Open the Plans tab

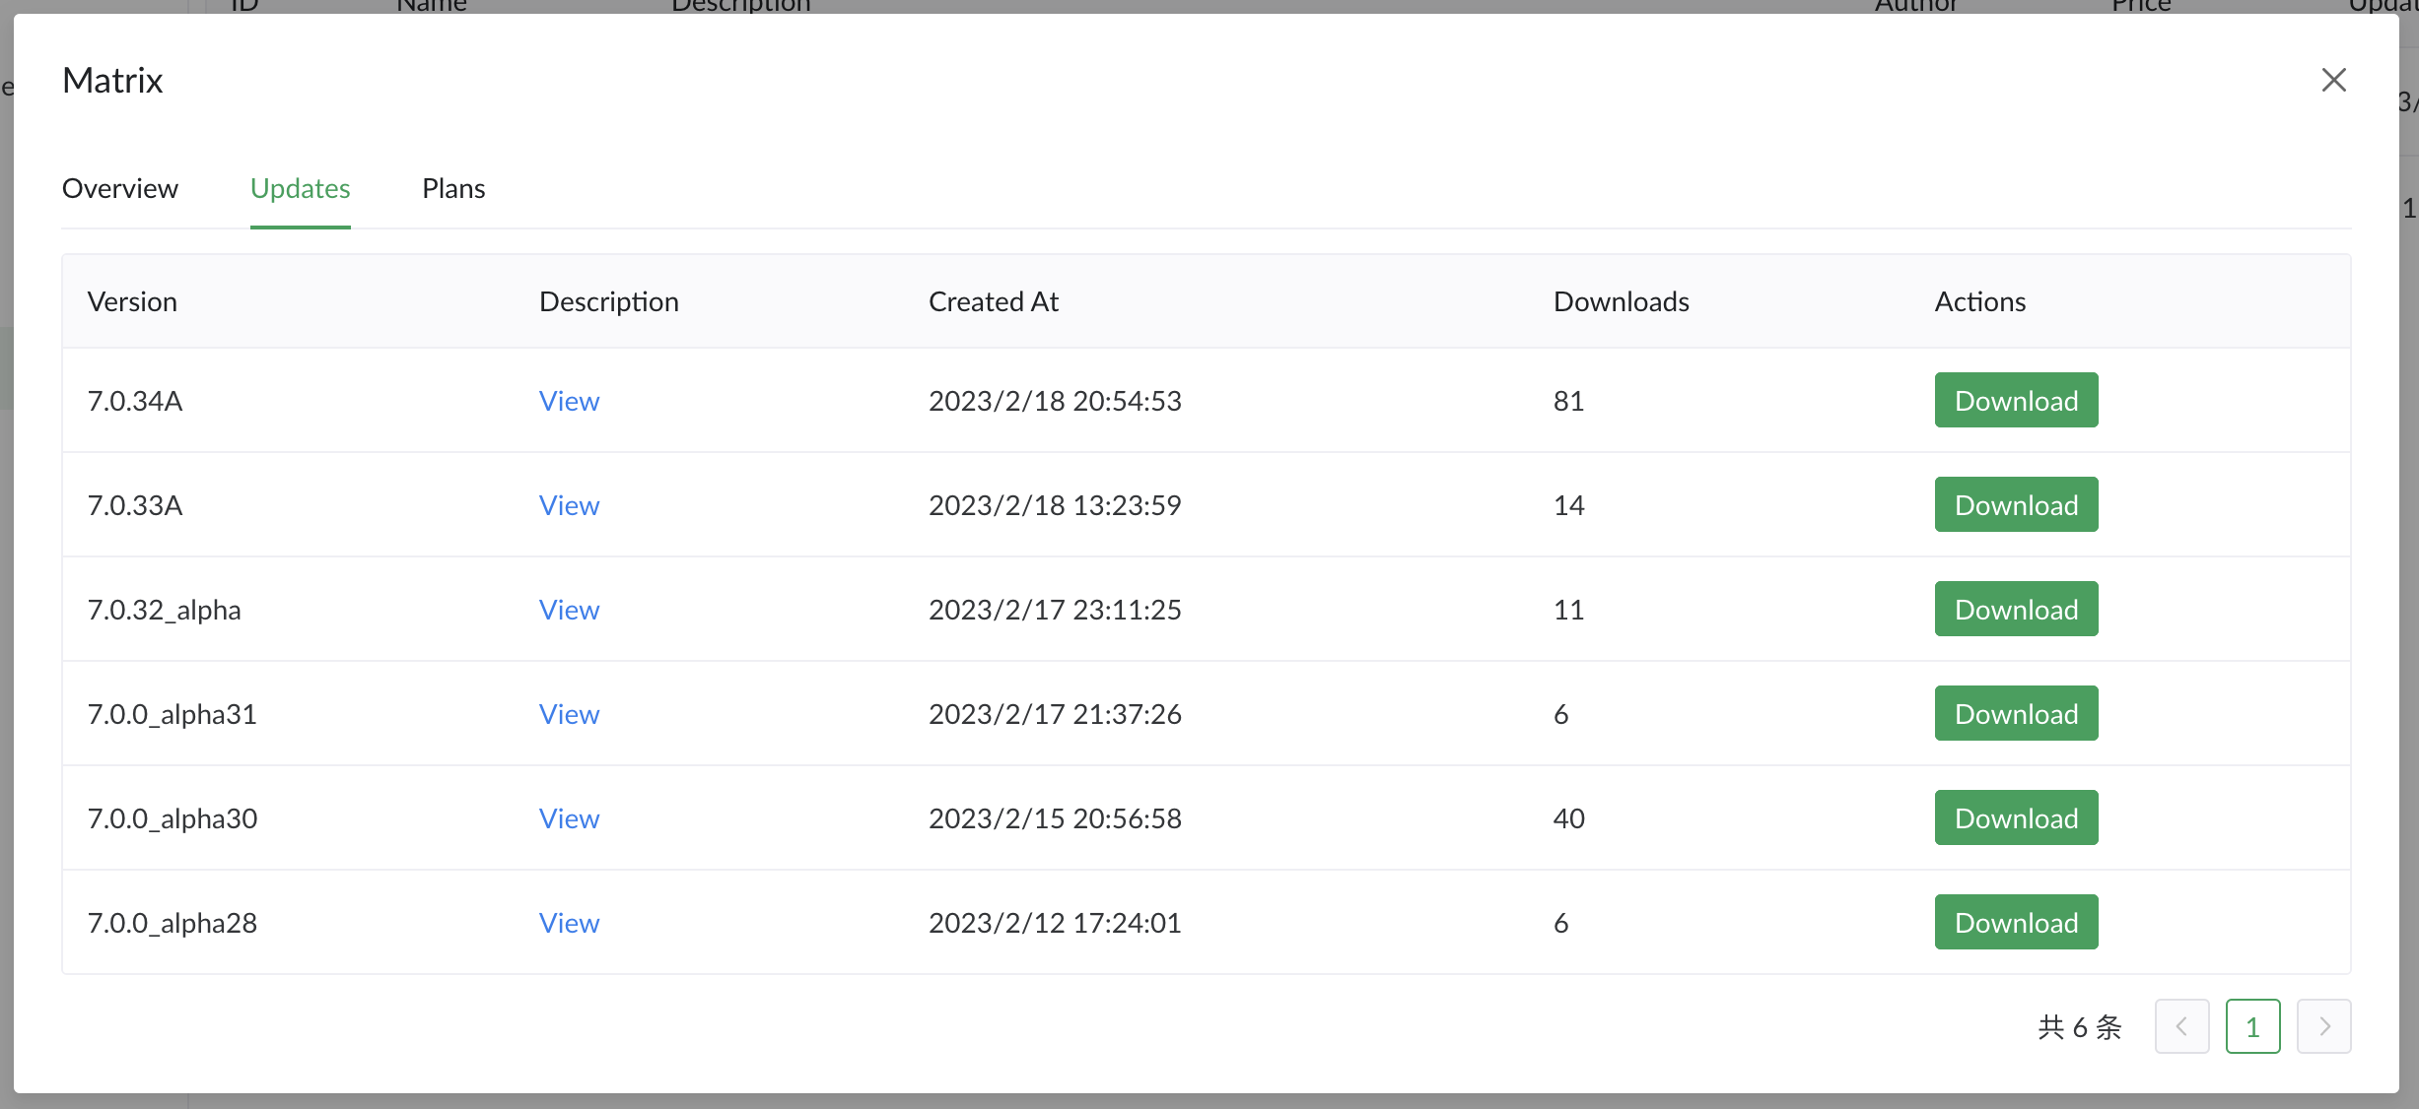pos(453,188)
